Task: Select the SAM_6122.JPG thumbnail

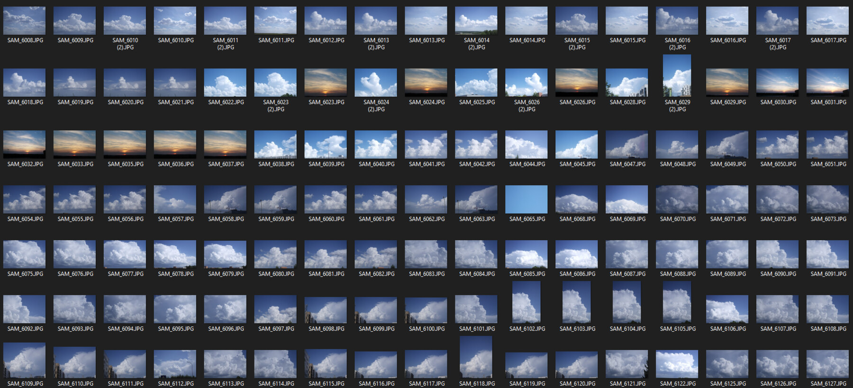Action: 678,364
